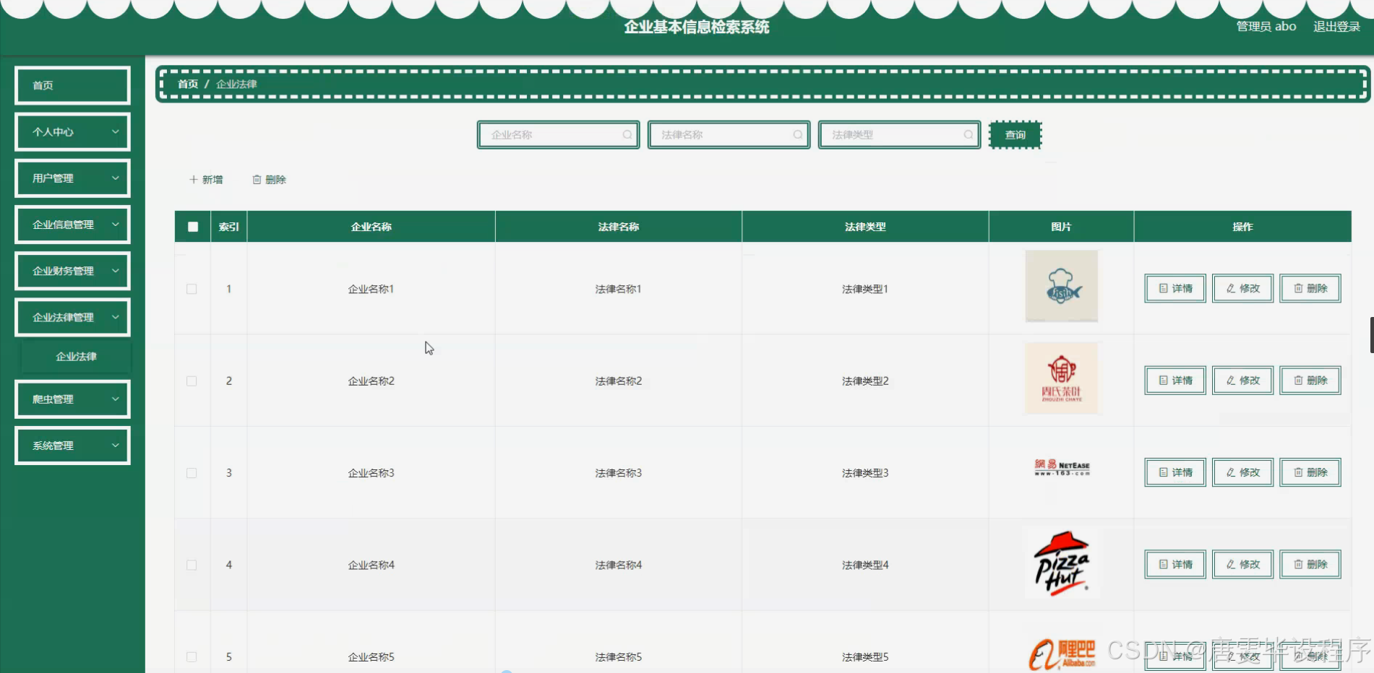Focus the 企业名称 search field
This screenshot has height=673, width=1374.
coord(558,135)
